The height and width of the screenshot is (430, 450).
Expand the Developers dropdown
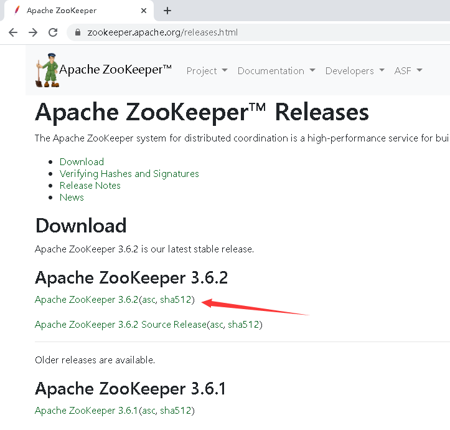pyautogui.click(x=354, y=71)
